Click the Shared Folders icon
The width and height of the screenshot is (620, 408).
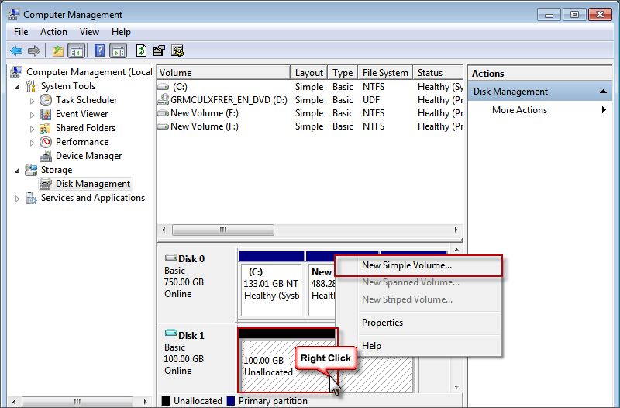45,128
